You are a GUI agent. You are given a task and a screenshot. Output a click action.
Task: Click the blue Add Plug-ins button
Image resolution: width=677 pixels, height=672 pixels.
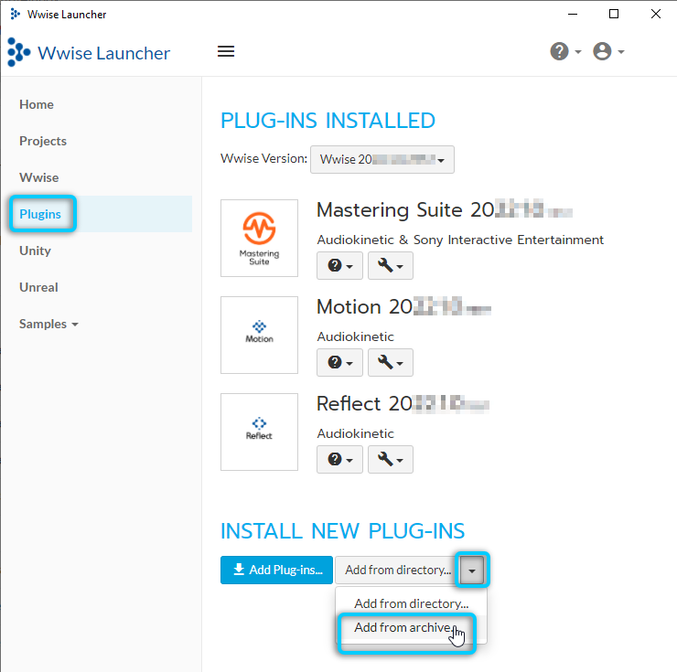(x=276, y=571)
